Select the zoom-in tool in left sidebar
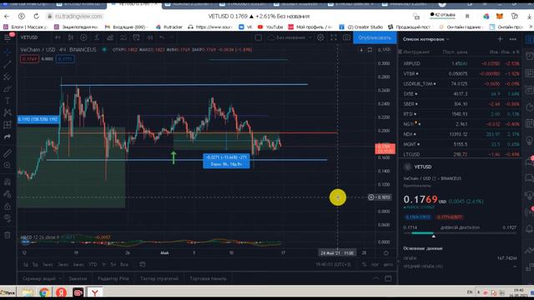Screen dimensions: 534x300 [8, 165]
